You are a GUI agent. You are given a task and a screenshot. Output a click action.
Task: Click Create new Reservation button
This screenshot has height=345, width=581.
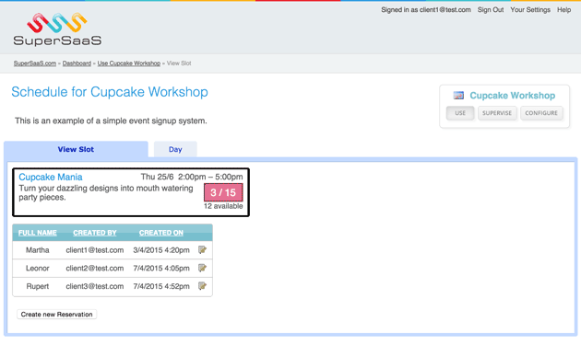tap(56, 315)
